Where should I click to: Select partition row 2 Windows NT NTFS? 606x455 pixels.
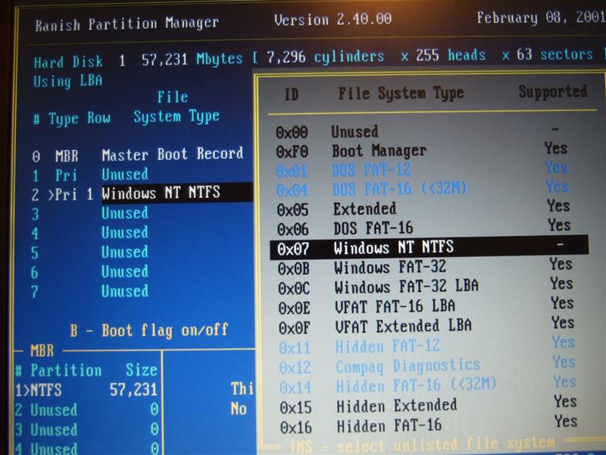click(142, 193)
